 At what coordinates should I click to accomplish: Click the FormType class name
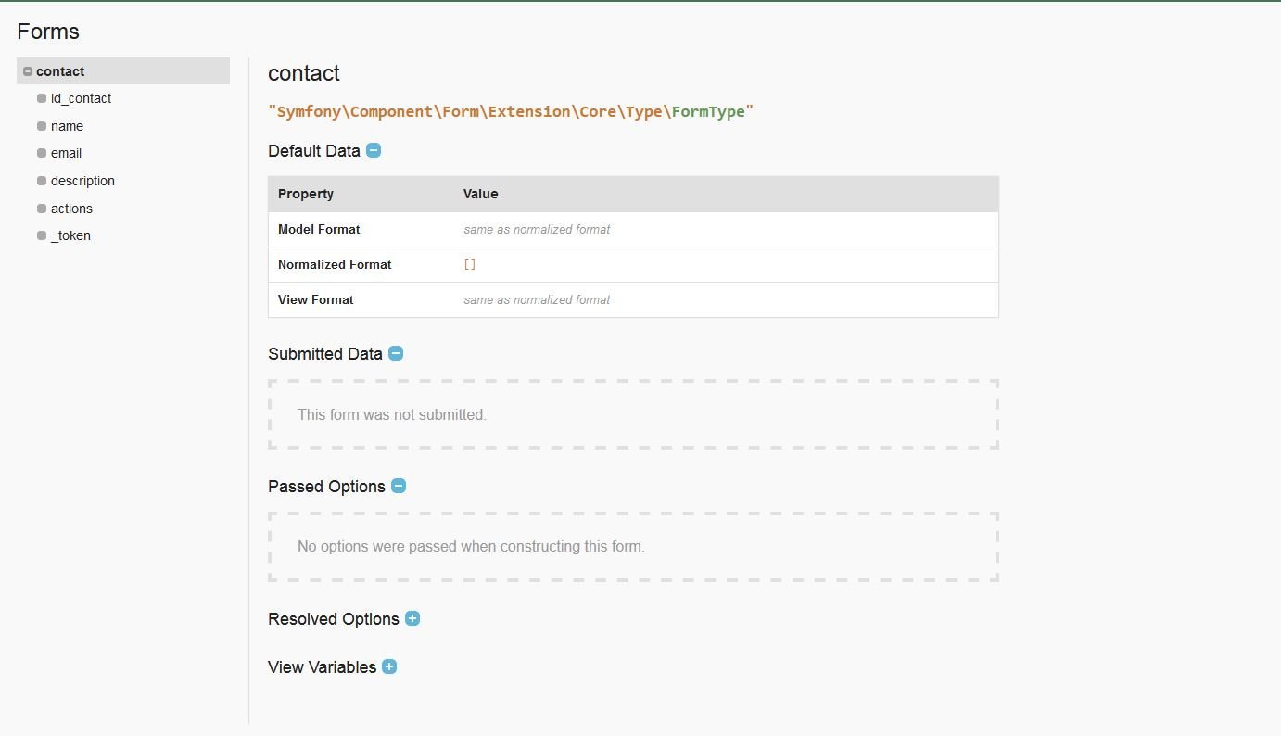click(708, 111)
